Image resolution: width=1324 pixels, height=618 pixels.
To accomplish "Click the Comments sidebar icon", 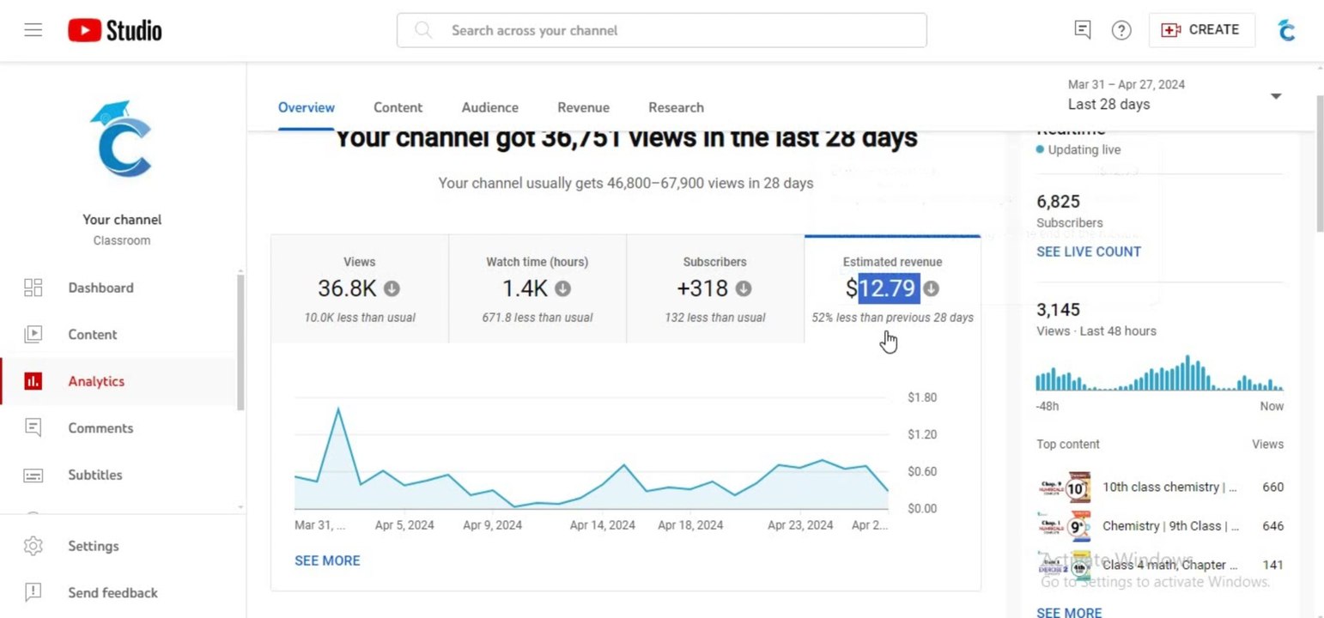I will click(x=33, y=427).
